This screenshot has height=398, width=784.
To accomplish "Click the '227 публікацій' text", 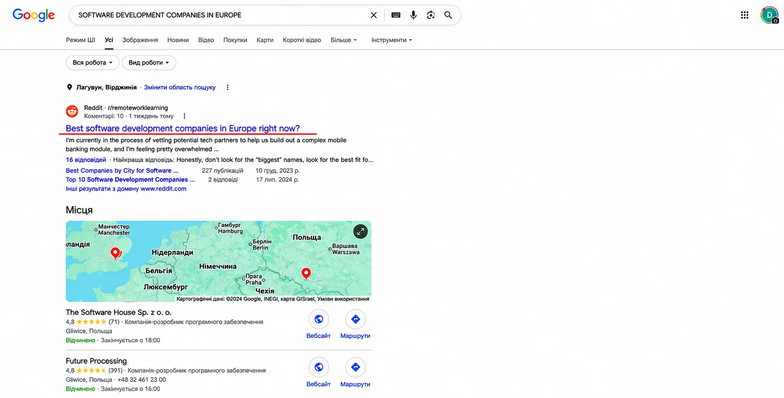I will (x=222, y=171).
